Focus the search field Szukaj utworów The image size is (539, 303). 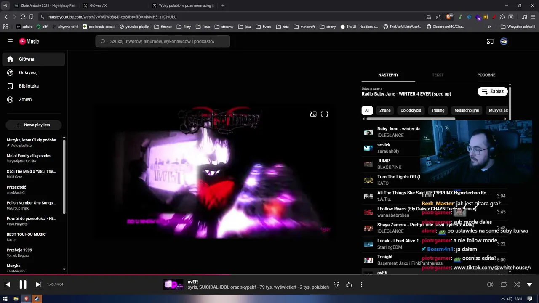(163, 41)
